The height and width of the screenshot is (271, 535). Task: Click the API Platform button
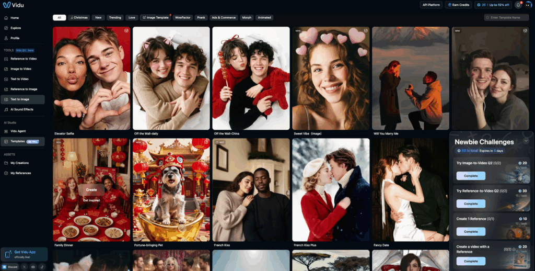tap(431, 5)
